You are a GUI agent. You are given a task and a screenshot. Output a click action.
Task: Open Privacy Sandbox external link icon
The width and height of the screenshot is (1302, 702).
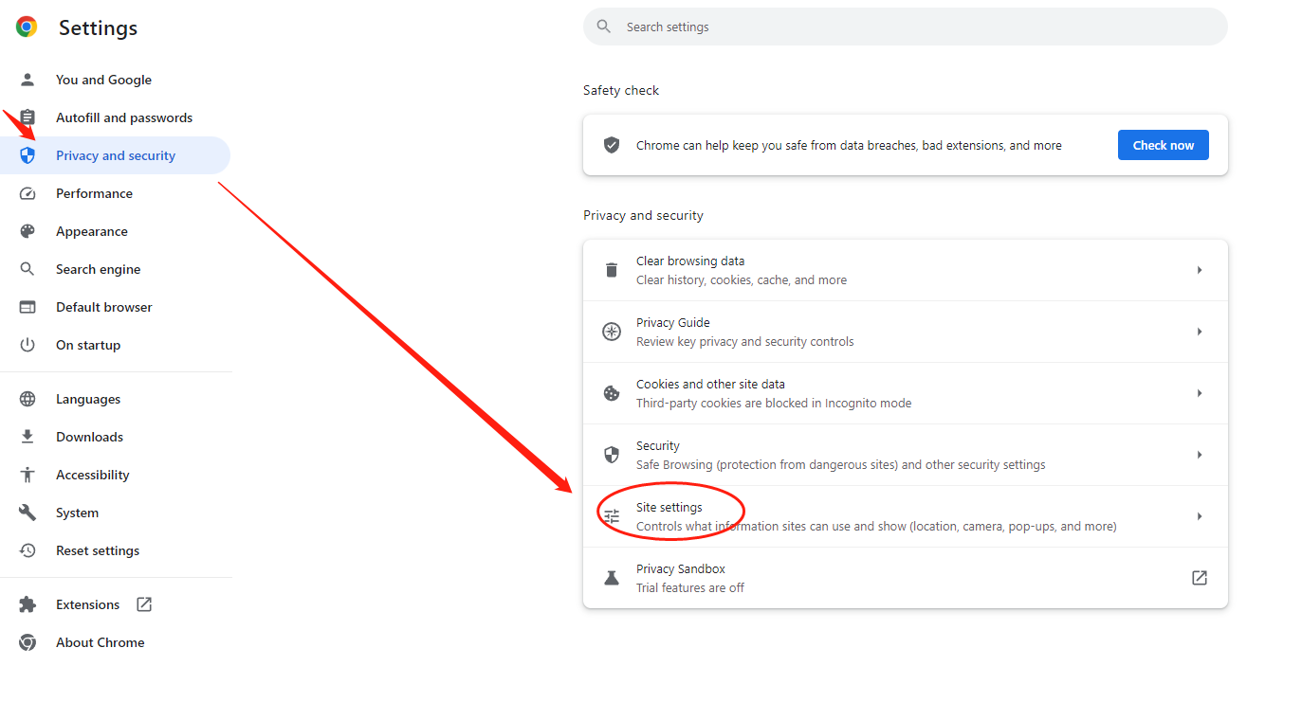tap(1200, 578)
